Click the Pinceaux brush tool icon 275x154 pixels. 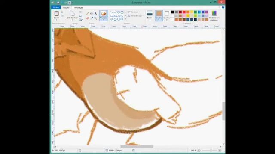104,13
